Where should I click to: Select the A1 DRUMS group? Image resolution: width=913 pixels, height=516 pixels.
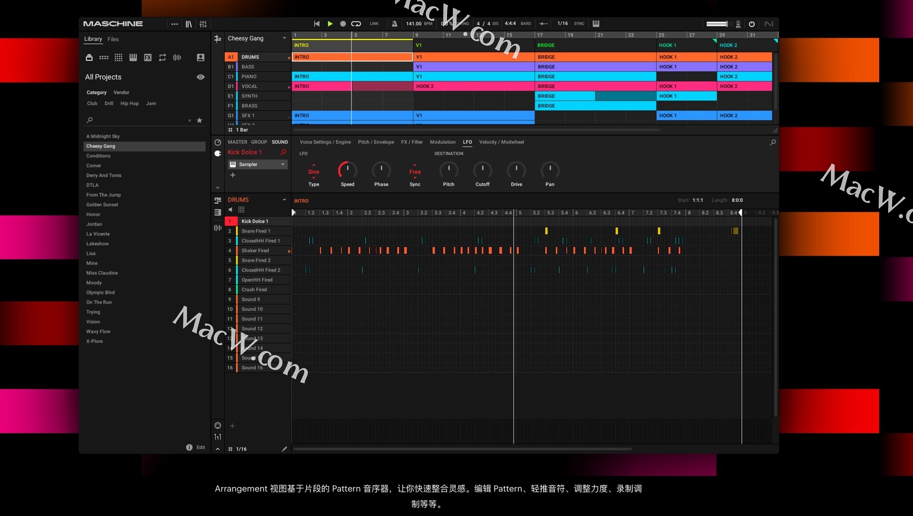pyautogui.click(x=257, y=57)
